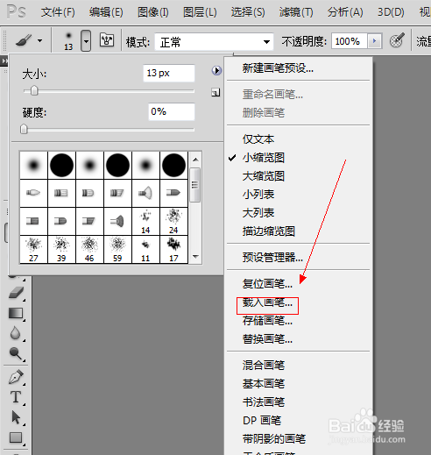Open the brush preset picker dropdown arrow
The image size is (431, 455).
tap(86, 40)
